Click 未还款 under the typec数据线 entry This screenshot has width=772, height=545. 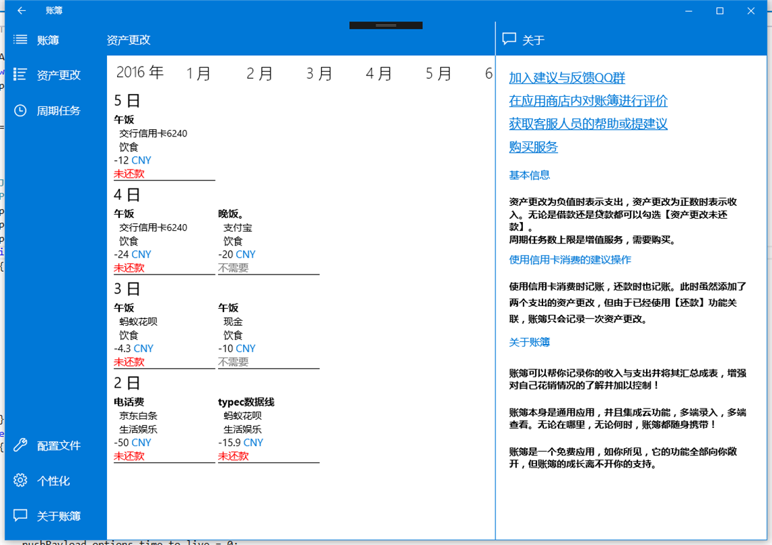pyautogui.click(x=234, y=456)
